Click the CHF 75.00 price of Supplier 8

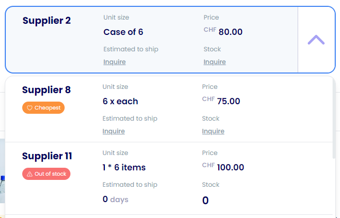click(x=221, y=101)
